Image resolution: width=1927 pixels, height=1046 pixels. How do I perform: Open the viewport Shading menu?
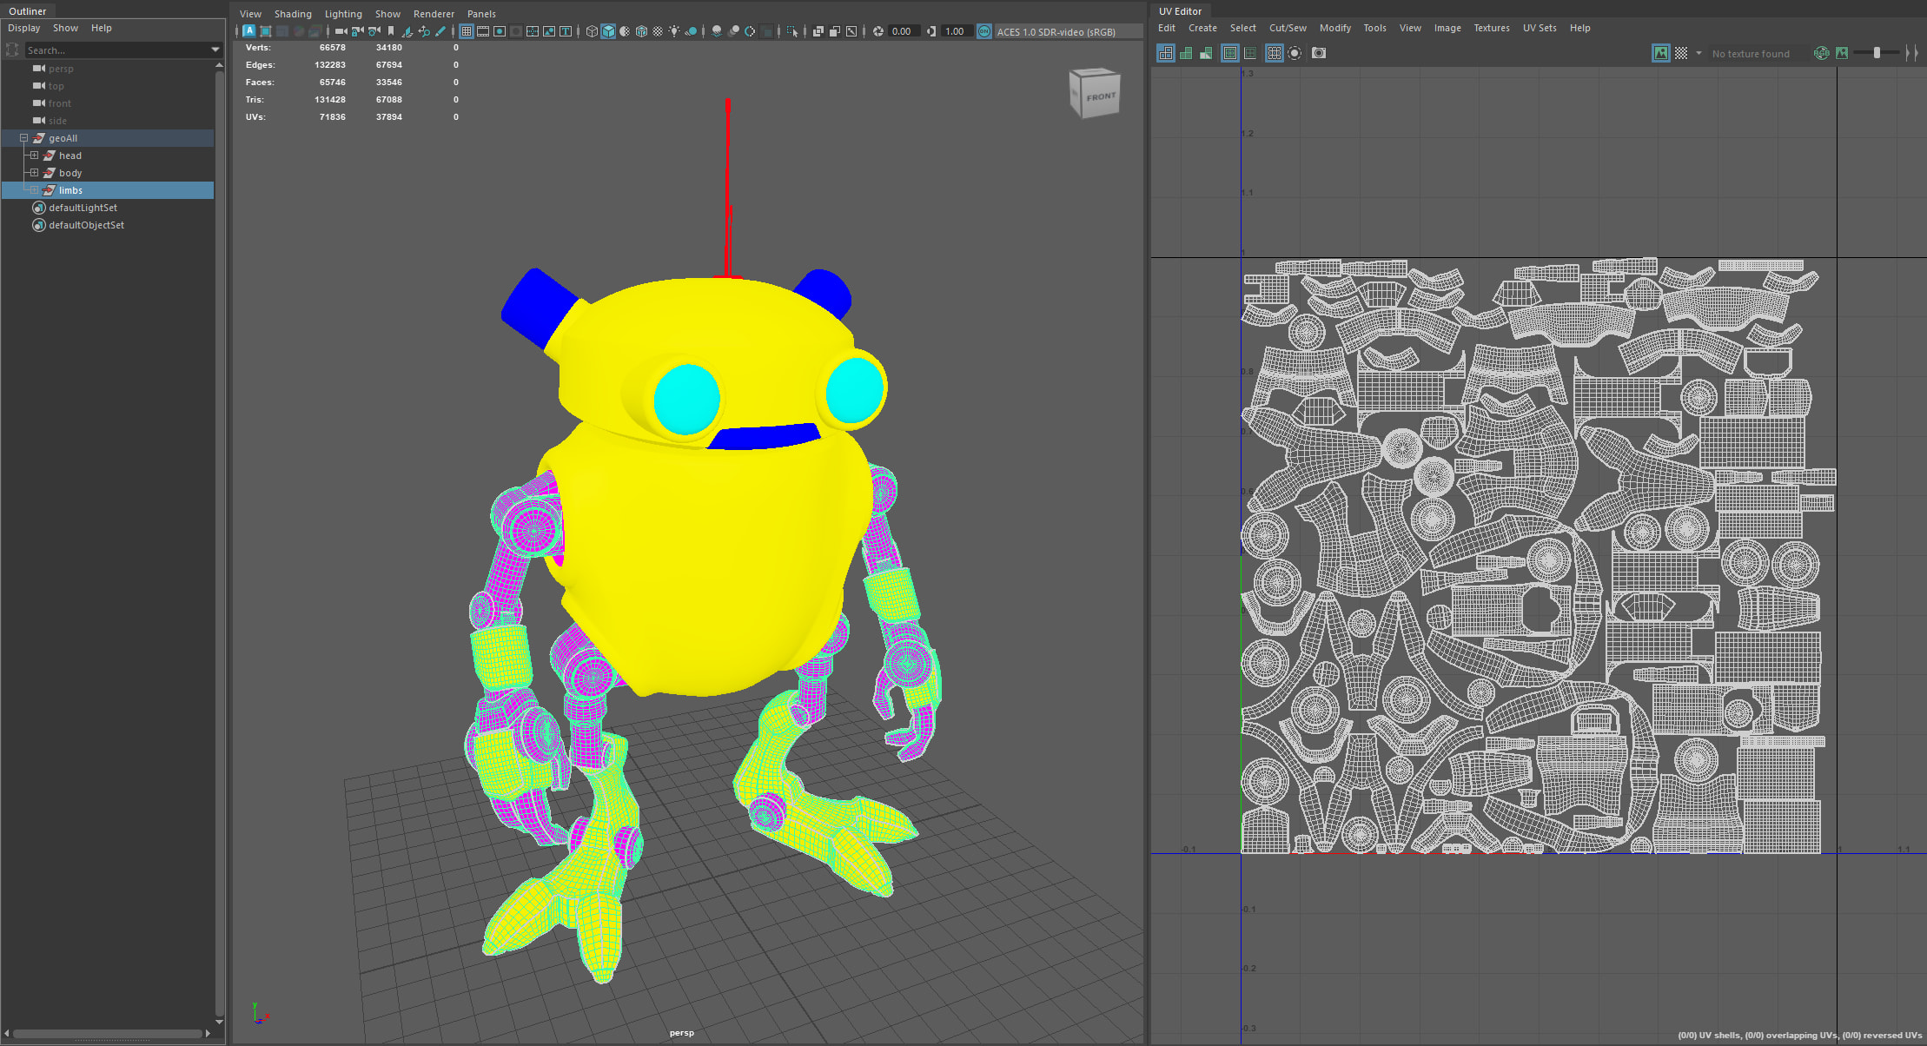pyautogui.click(x=293, y=14)
